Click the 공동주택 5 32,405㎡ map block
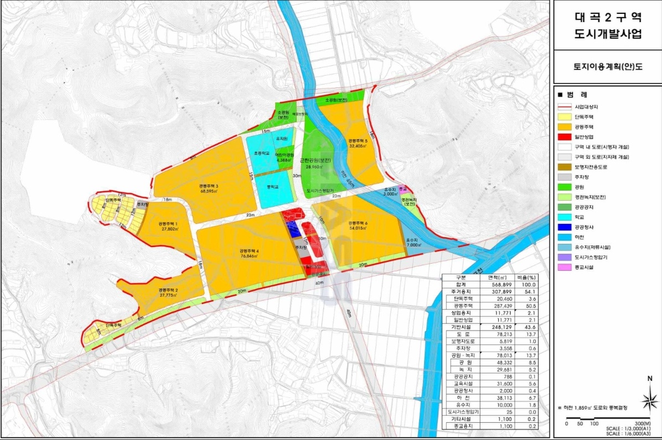 (358, 144)
